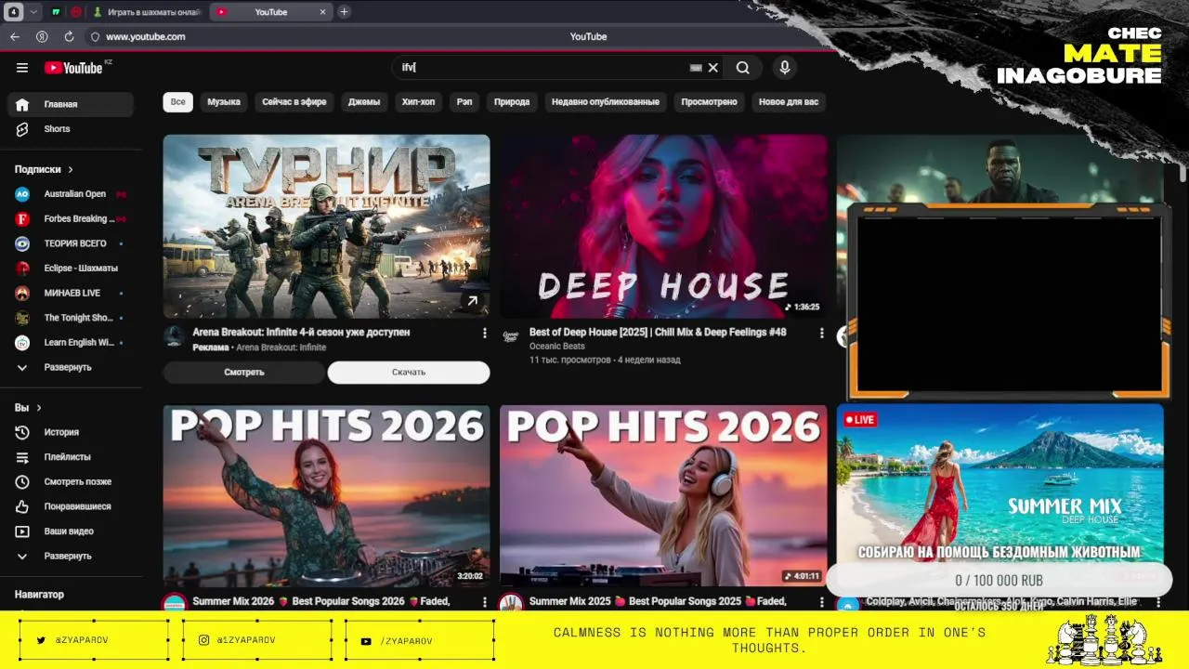The image size is (1189, 669).
Task: Clear the search field with the X
Action: pyautogui.click(x=713, y=68)
